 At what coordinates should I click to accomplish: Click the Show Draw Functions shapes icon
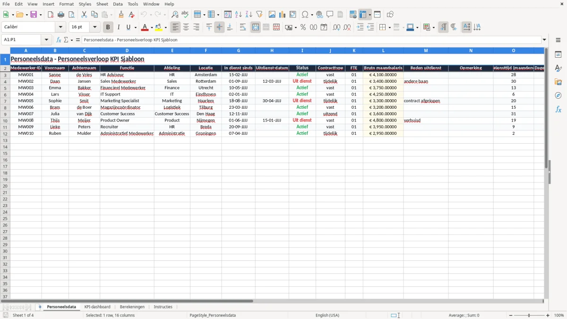(x=390, y=15)
